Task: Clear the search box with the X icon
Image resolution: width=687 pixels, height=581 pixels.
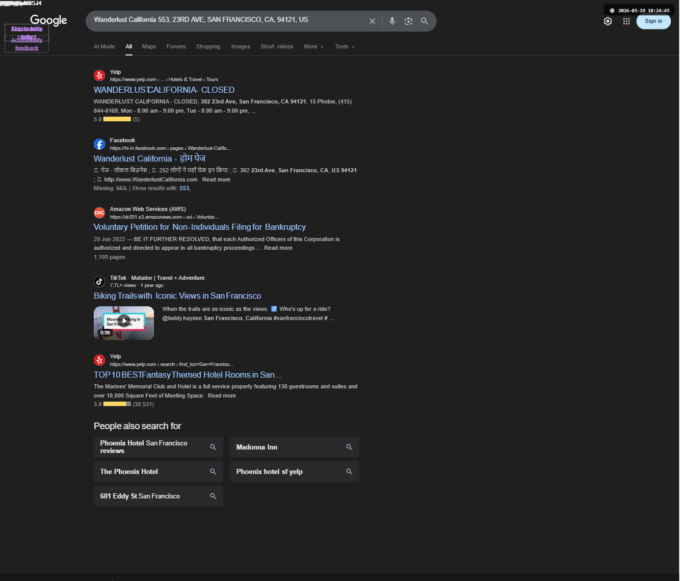Action: point(372,21)
